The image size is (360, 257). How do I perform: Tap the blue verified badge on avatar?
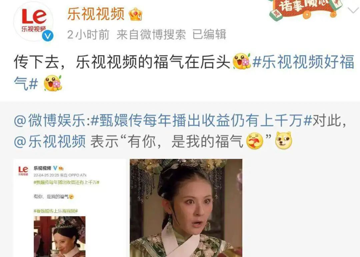[48, 36]
